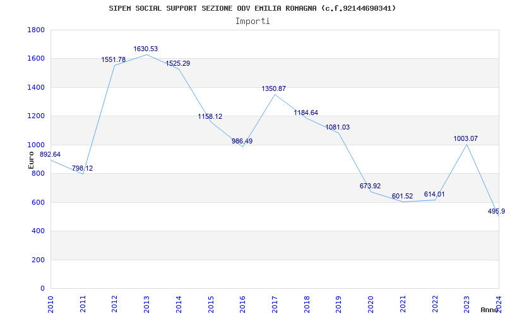This screenshot has height=316, width=505.
Task: Select the 1551.78 data label
Action: [x=114, y=59]
